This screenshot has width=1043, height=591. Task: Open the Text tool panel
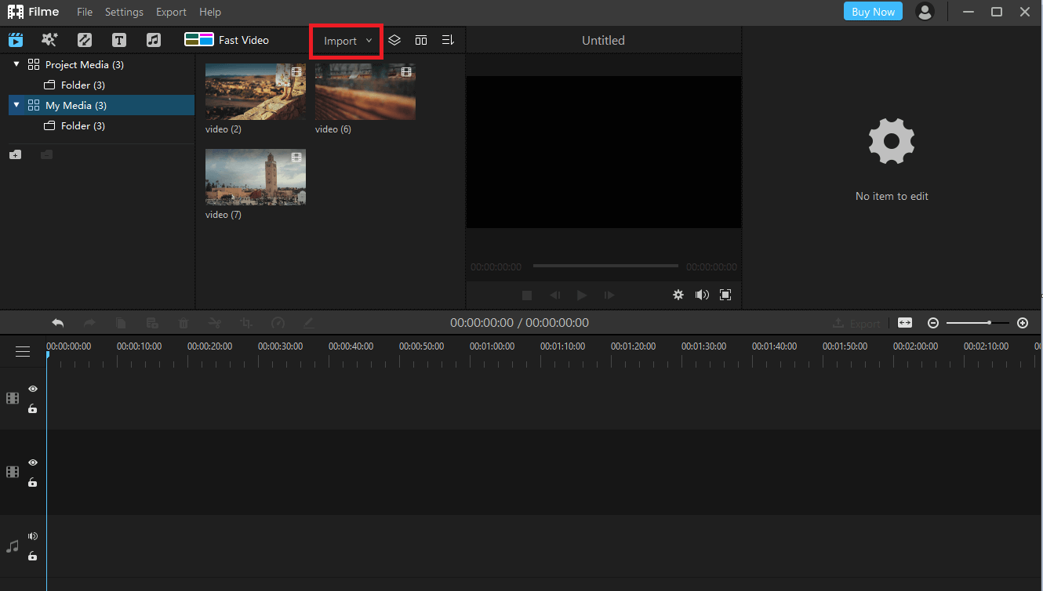[118, 39]
